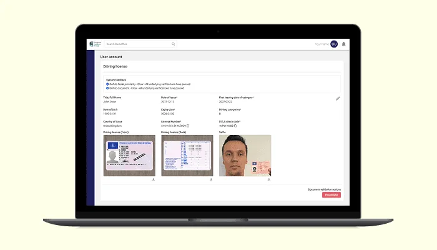The height and width of the screenshot is (250, 437).
Task: Click the United Kingdom country value
Action: [x=112, y=126]
